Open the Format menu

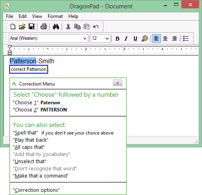coord(55,16)
